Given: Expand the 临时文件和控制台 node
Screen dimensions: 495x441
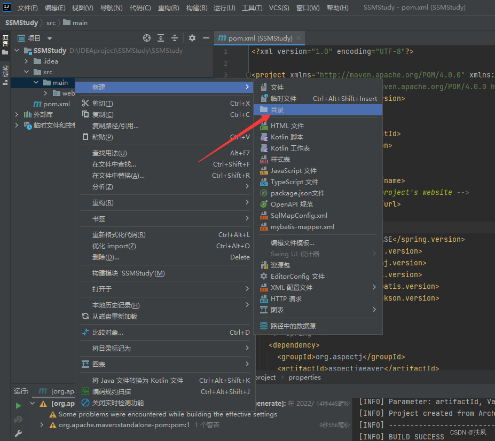Looking at the screenshot, I should tap(17, 125).
